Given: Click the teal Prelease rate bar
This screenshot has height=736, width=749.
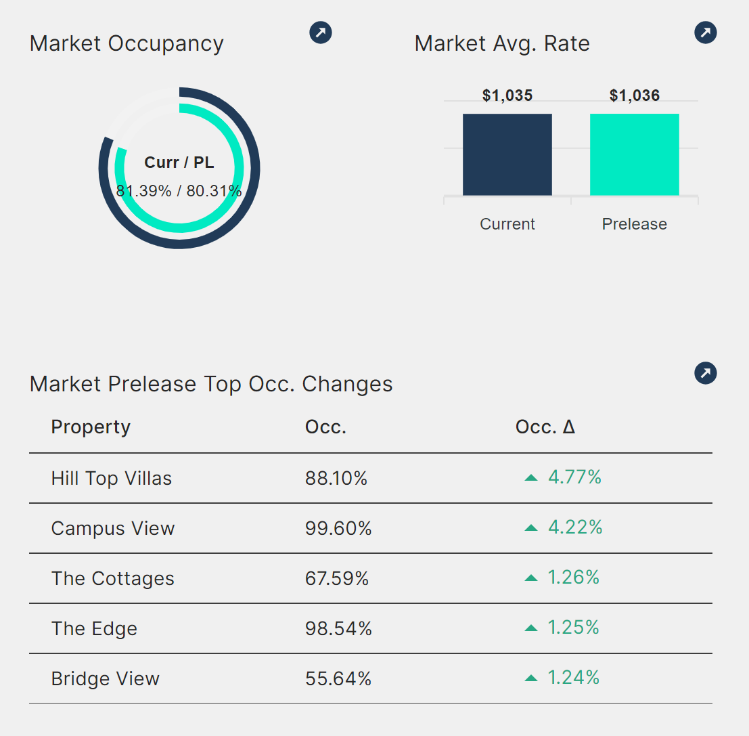Looking at the screenshot, I should (x=634, y=154).
